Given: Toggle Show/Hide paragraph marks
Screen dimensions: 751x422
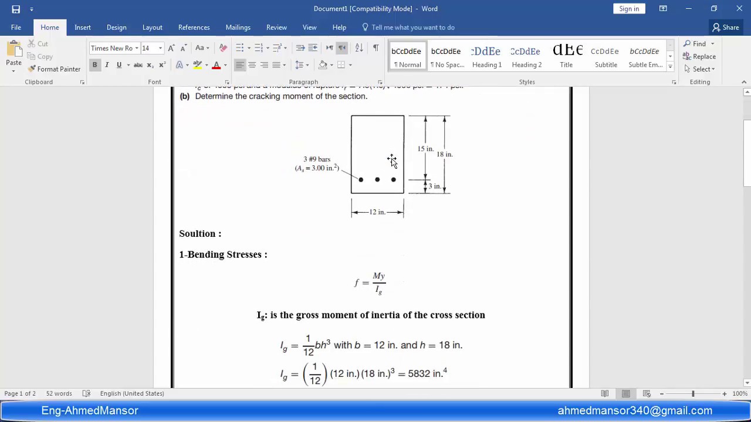Looking at the screenshot, I should coord(375,48).
